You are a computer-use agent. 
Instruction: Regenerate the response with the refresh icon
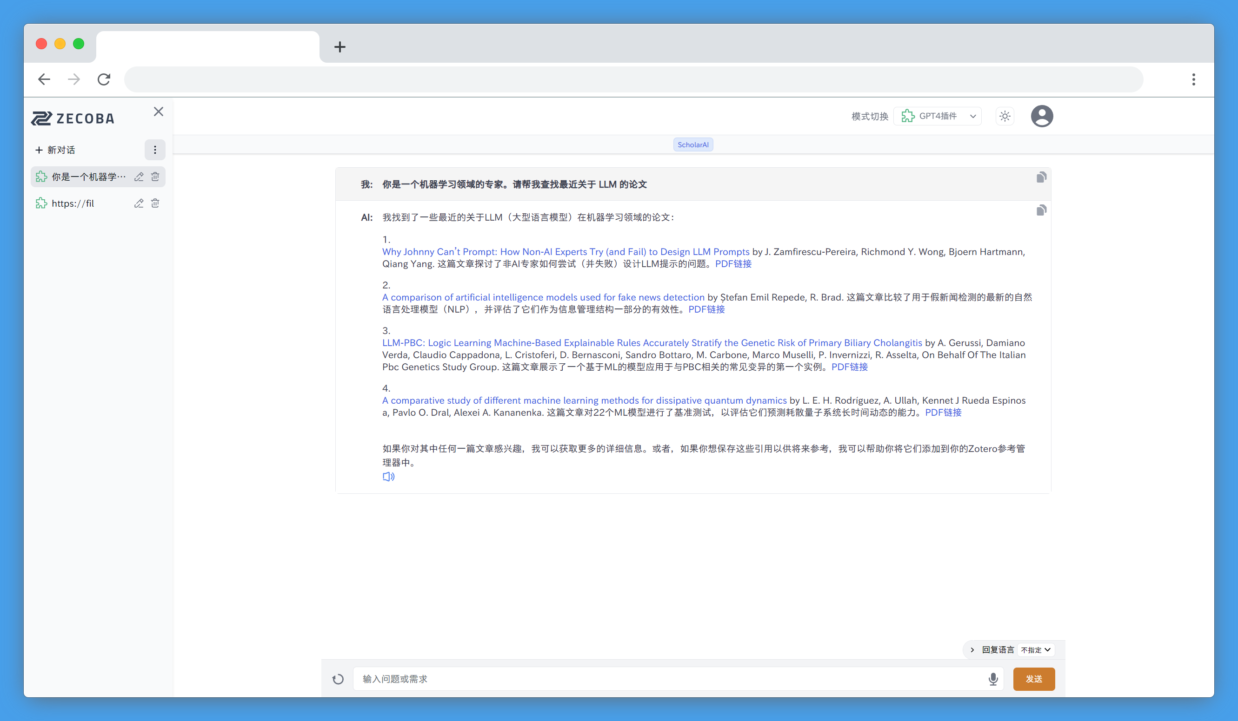(x=338, y=679)
